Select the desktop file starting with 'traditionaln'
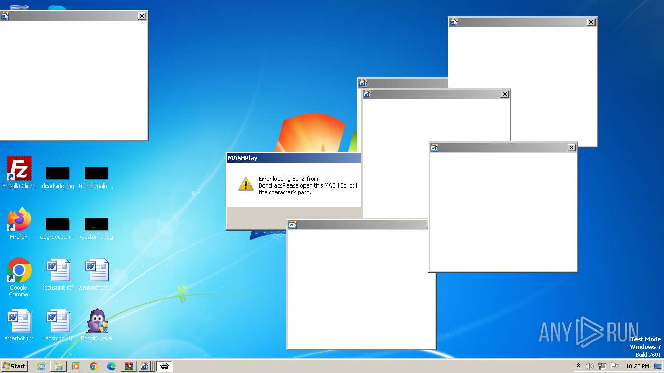 96,177
